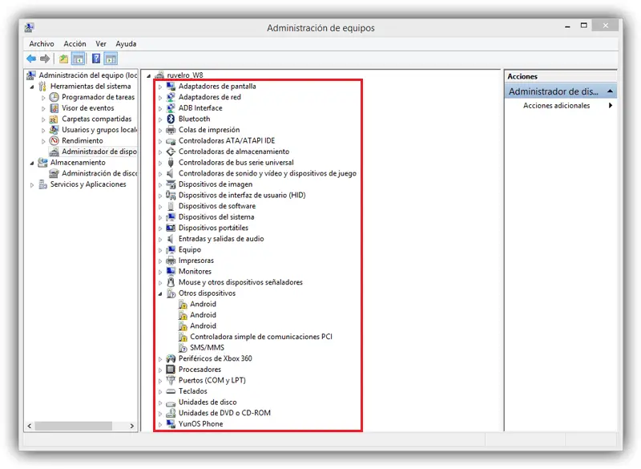Toggle the show/hide console tree toolbar button

pos(78,59)
